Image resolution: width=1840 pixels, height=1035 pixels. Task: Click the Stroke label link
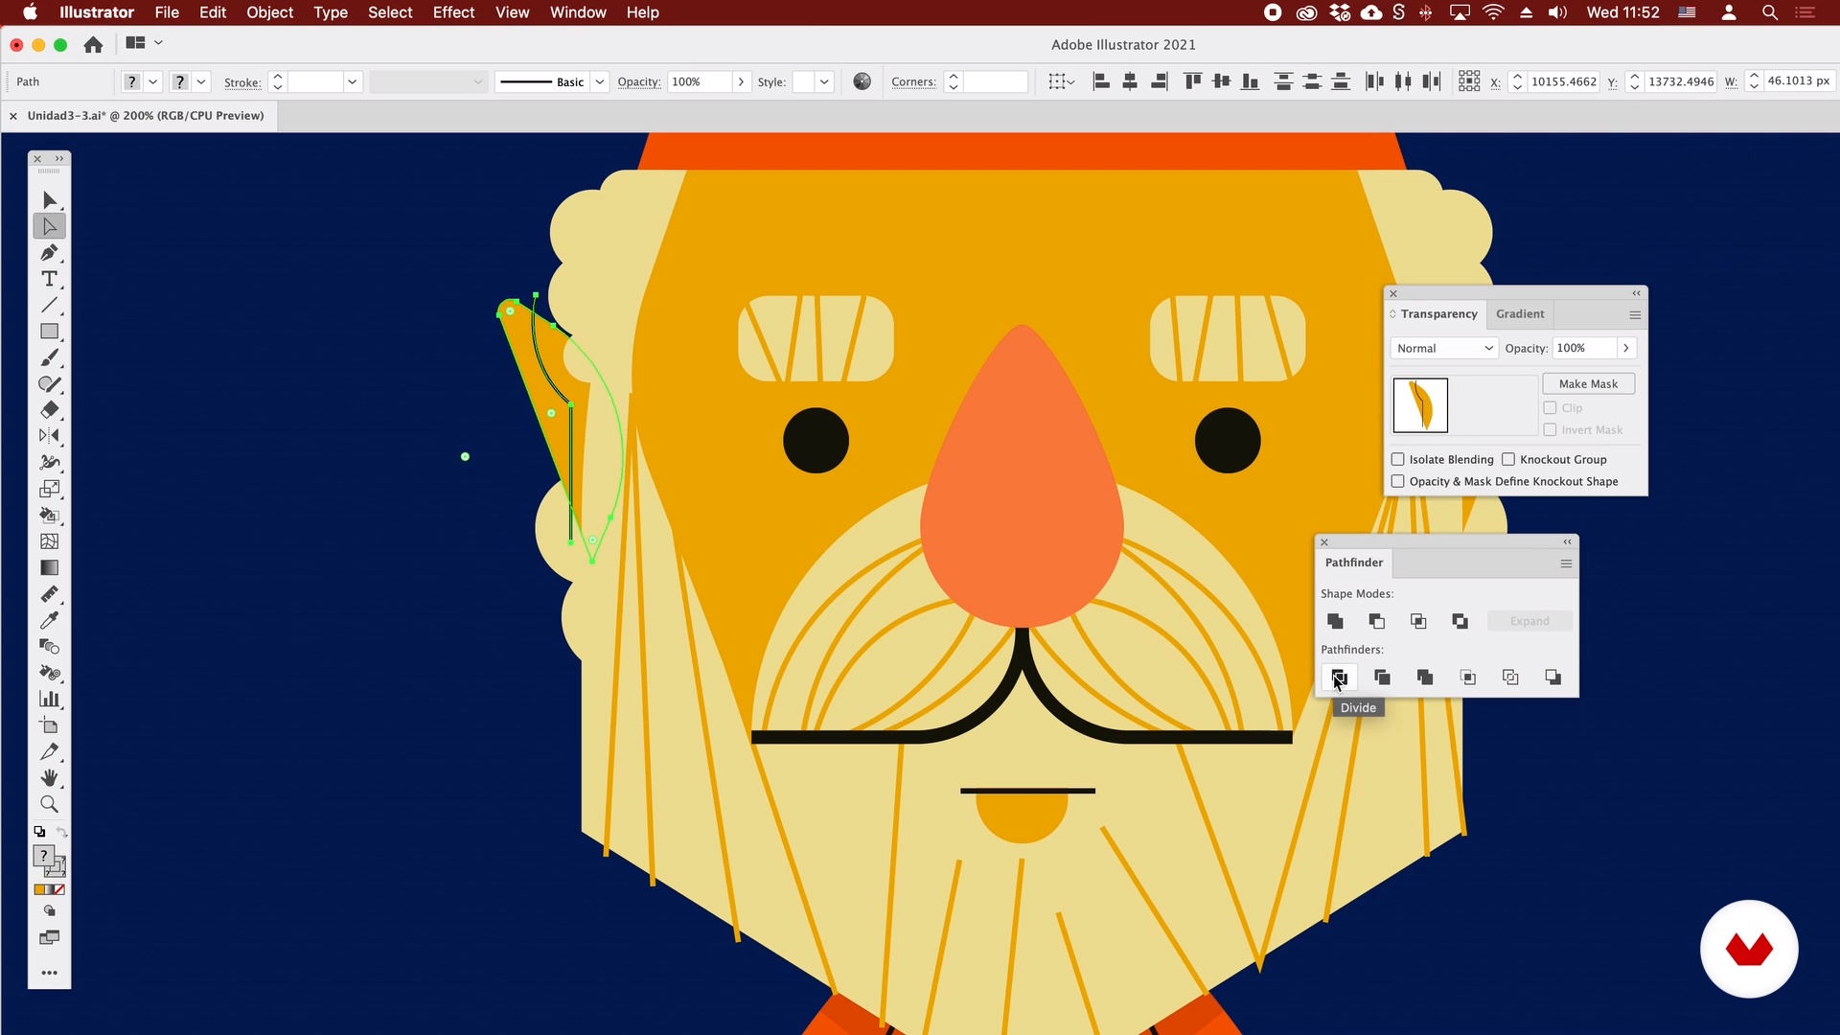click(x=242, y=82)
